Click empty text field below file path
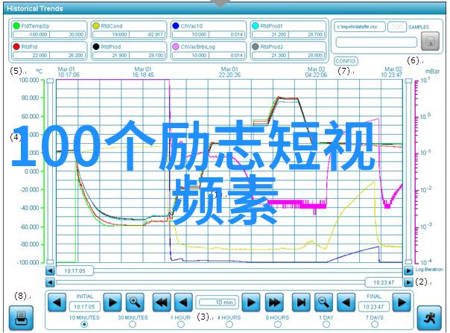This screenshot has height=333, width=450. [x=376, y=42]
